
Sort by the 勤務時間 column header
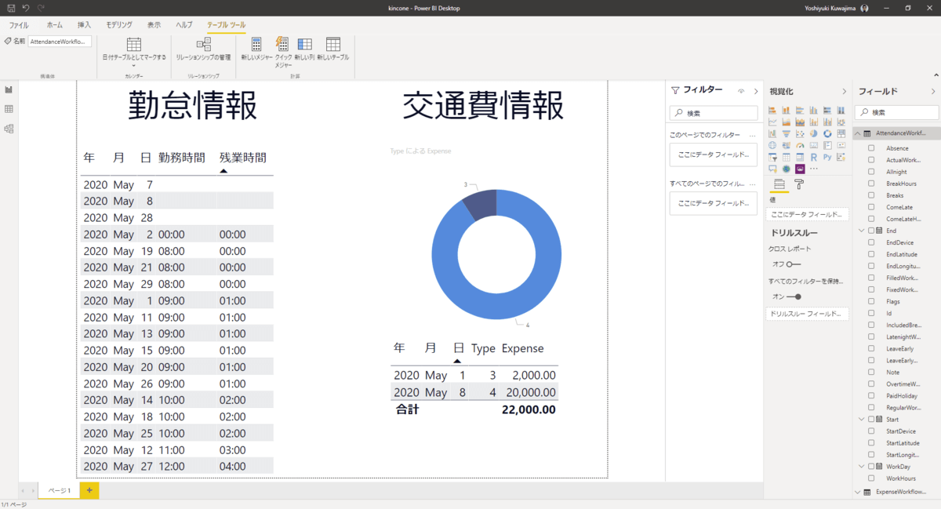[x=181, y=158]
